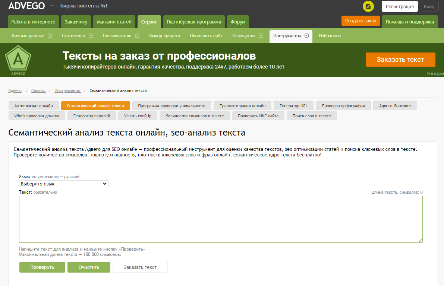Follow the Сервис breadcrumb link
Viewport: 444px width, 286px height.
38,90
